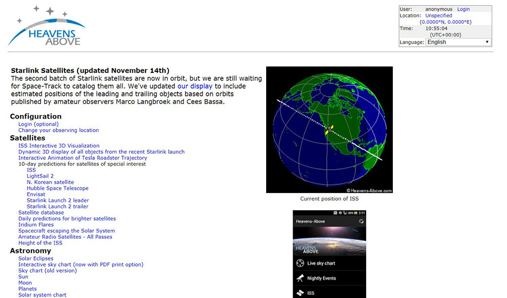Click the compass icon beside Live sky chart

(x=300, y=264)
